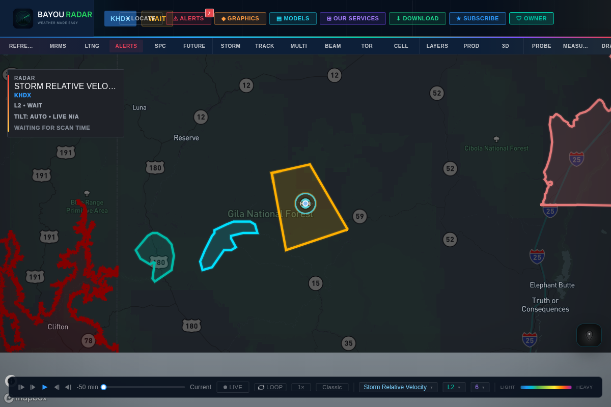
Task: Toggle the MRMS layer
Action: (58, 46)
